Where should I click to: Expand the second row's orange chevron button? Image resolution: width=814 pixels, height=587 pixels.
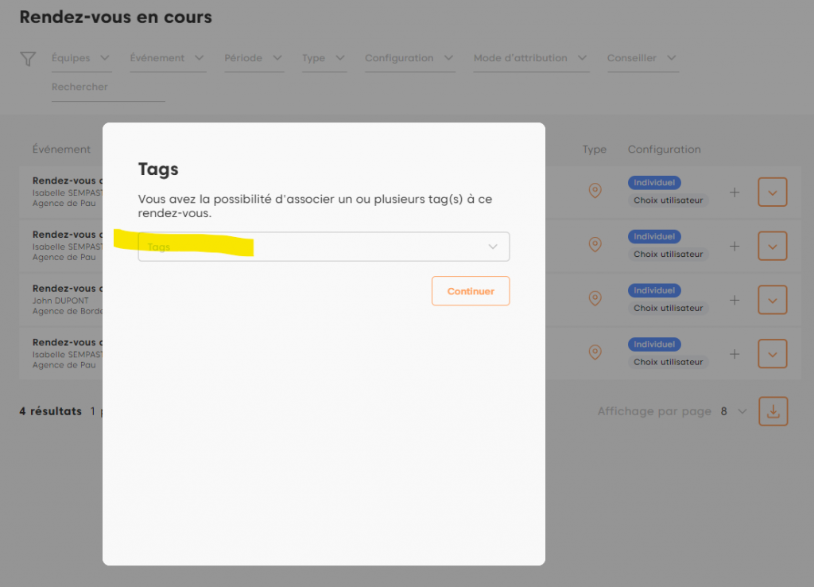point(773,246)
